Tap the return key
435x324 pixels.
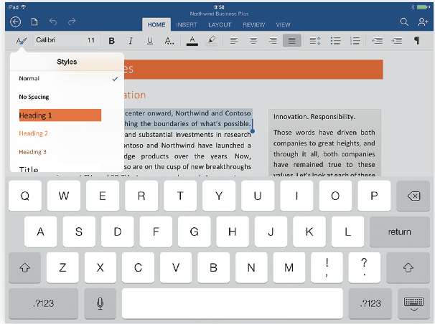(x=400, y=232)
